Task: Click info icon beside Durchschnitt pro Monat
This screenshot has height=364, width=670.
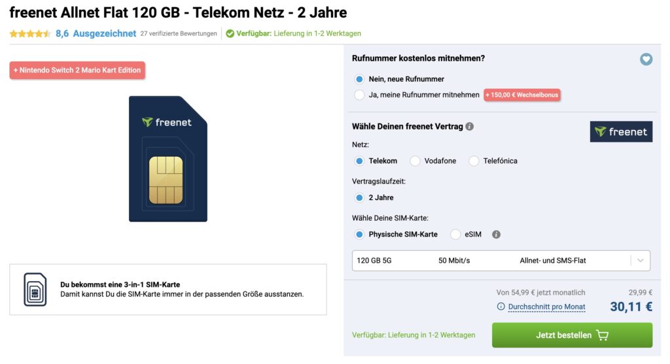Action: tap(501, 306)
